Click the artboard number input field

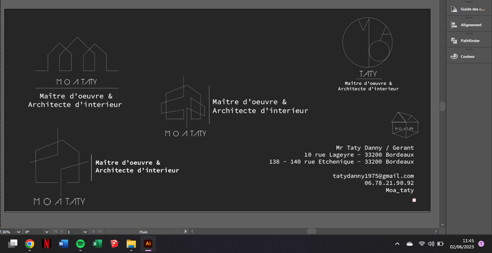click(x=74, y=231)
